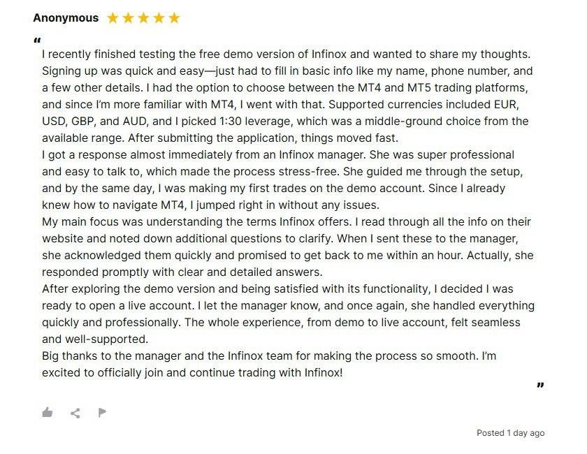Click the first rating star
This screenshot has width=587, height=454.
(113, 18)
